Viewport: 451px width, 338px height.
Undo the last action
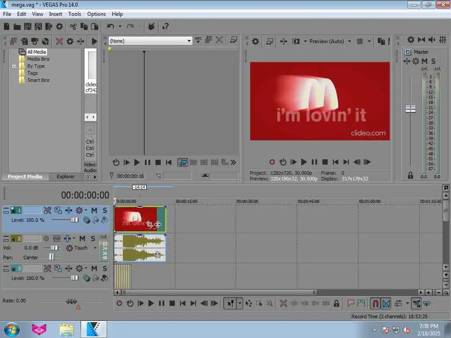tap(111, 27)
